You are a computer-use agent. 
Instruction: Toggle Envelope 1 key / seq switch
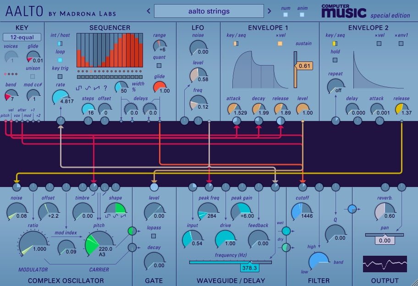point(236,43)
